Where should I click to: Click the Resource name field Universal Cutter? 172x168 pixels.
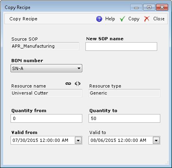click(46, 93)
